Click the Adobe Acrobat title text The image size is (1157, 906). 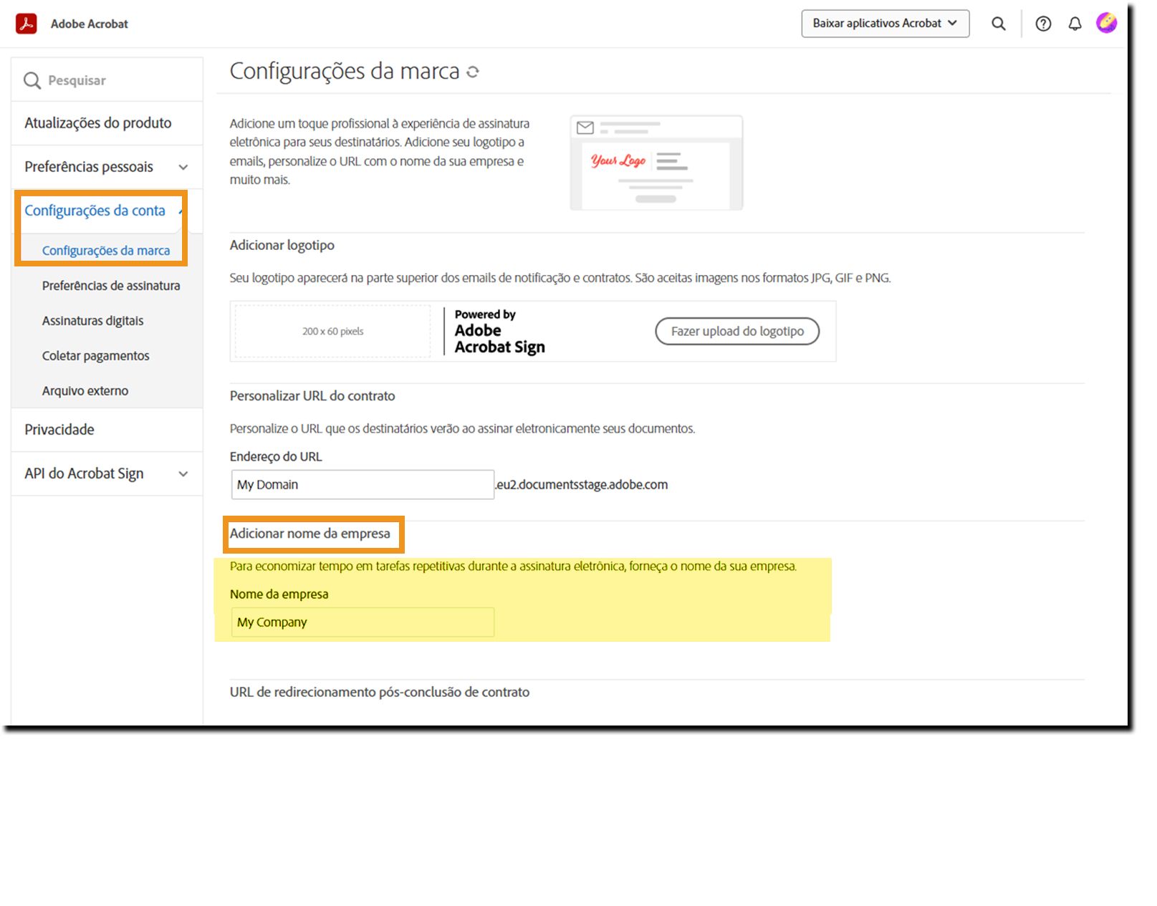click(x=90, y=24)
